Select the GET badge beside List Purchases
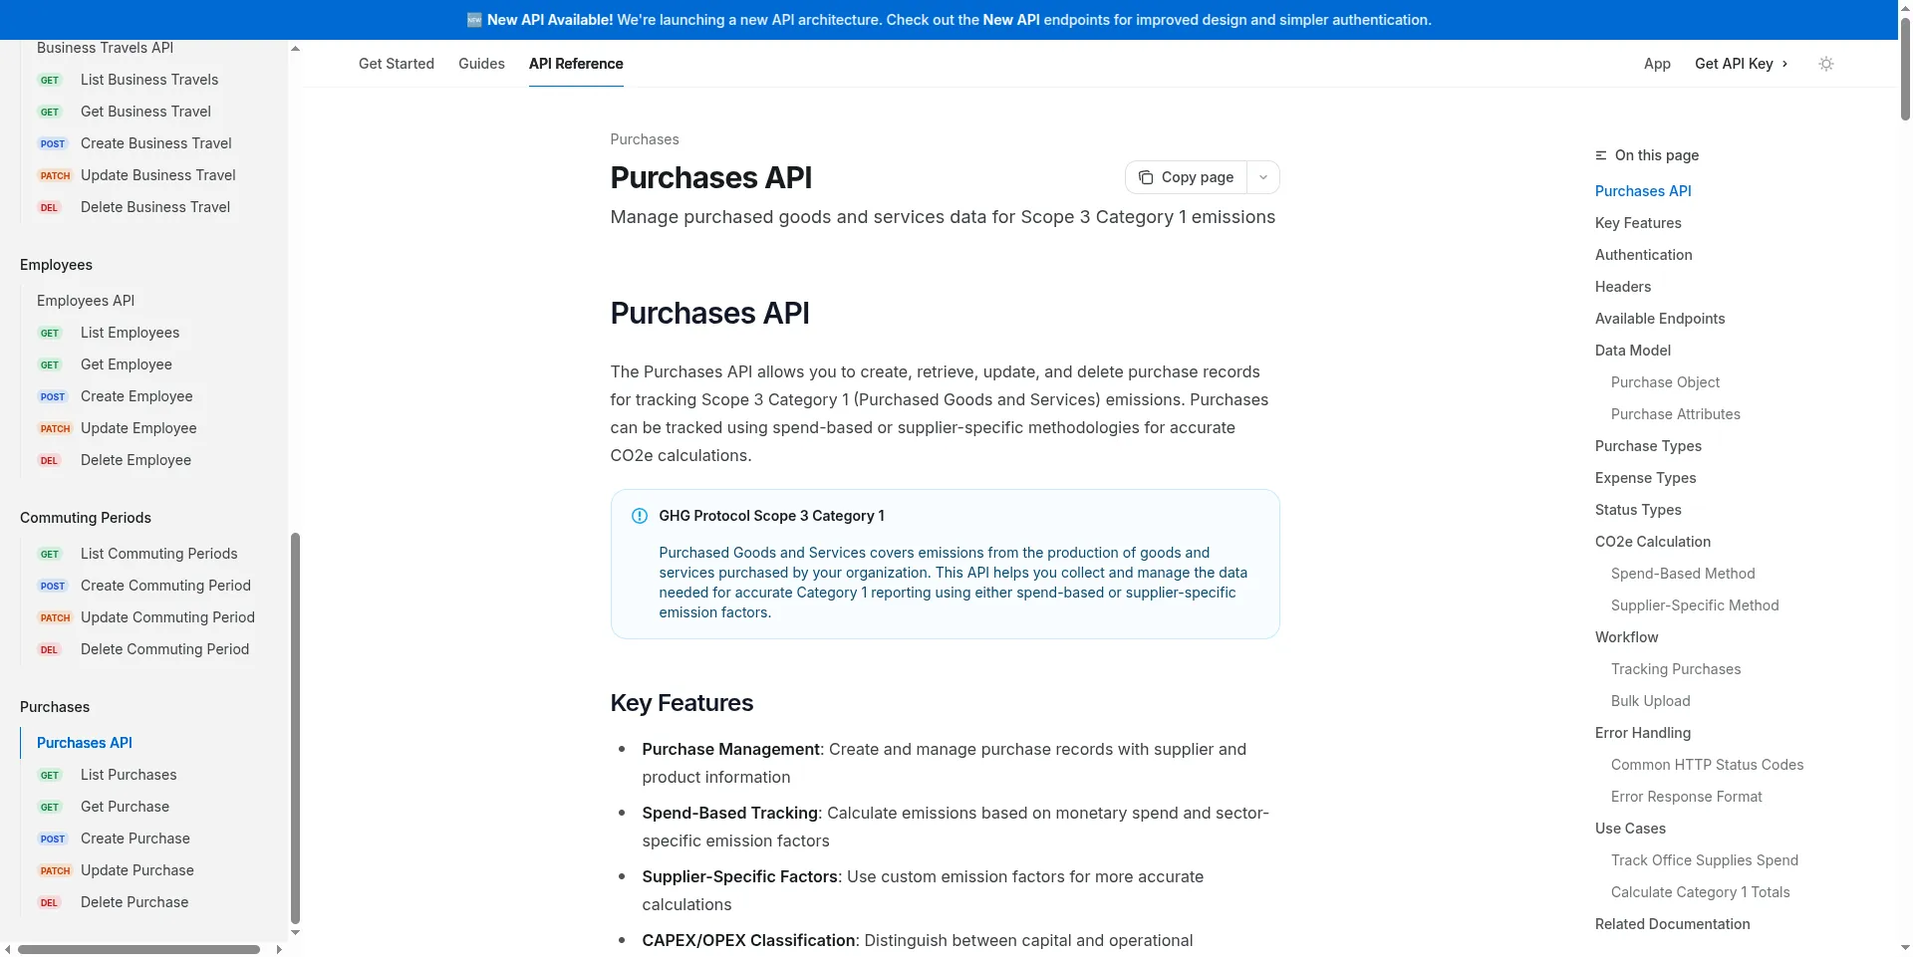 50,775
